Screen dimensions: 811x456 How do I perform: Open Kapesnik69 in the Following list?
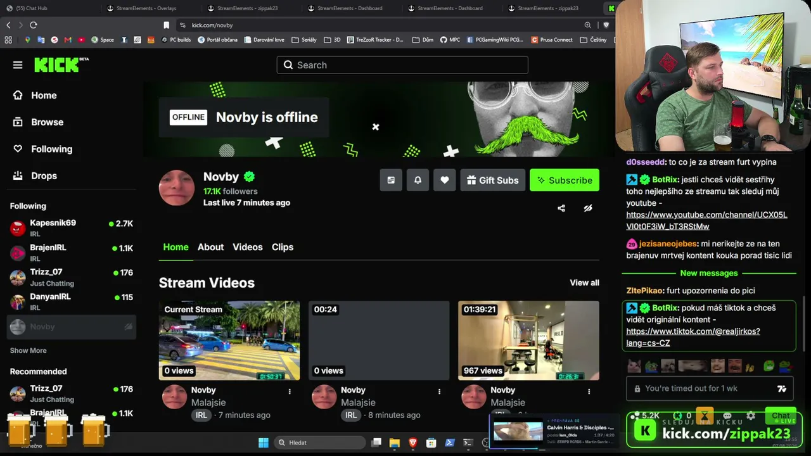72,228
